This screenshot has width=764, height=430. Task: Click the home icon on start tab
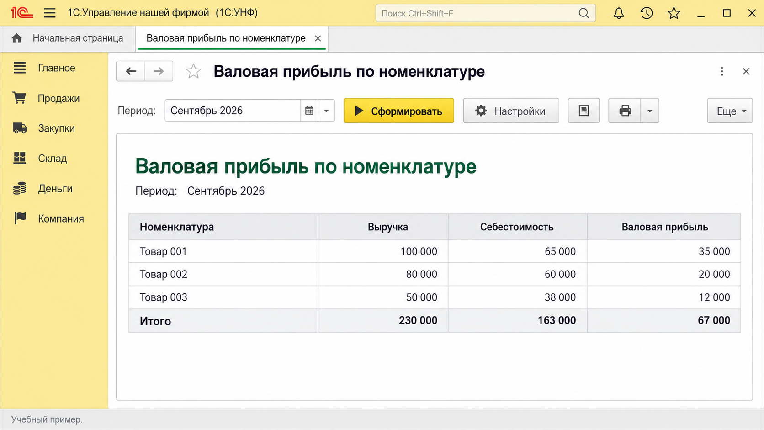(x=17, y=38)
